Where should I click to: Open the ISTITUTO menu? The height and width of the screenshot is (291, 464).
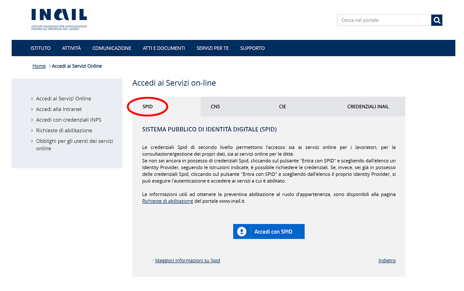(x=41, y=48)
